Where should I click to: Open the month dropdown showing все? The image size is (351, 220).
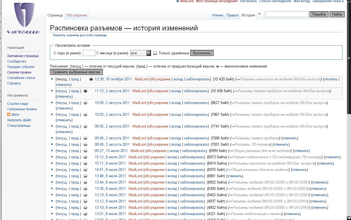coord(140,53)
